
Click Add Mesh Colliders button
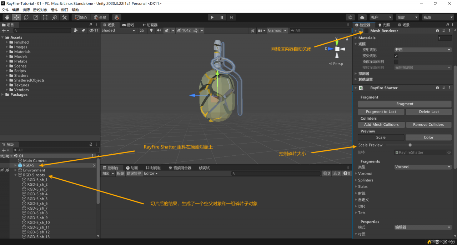(381, 125)
